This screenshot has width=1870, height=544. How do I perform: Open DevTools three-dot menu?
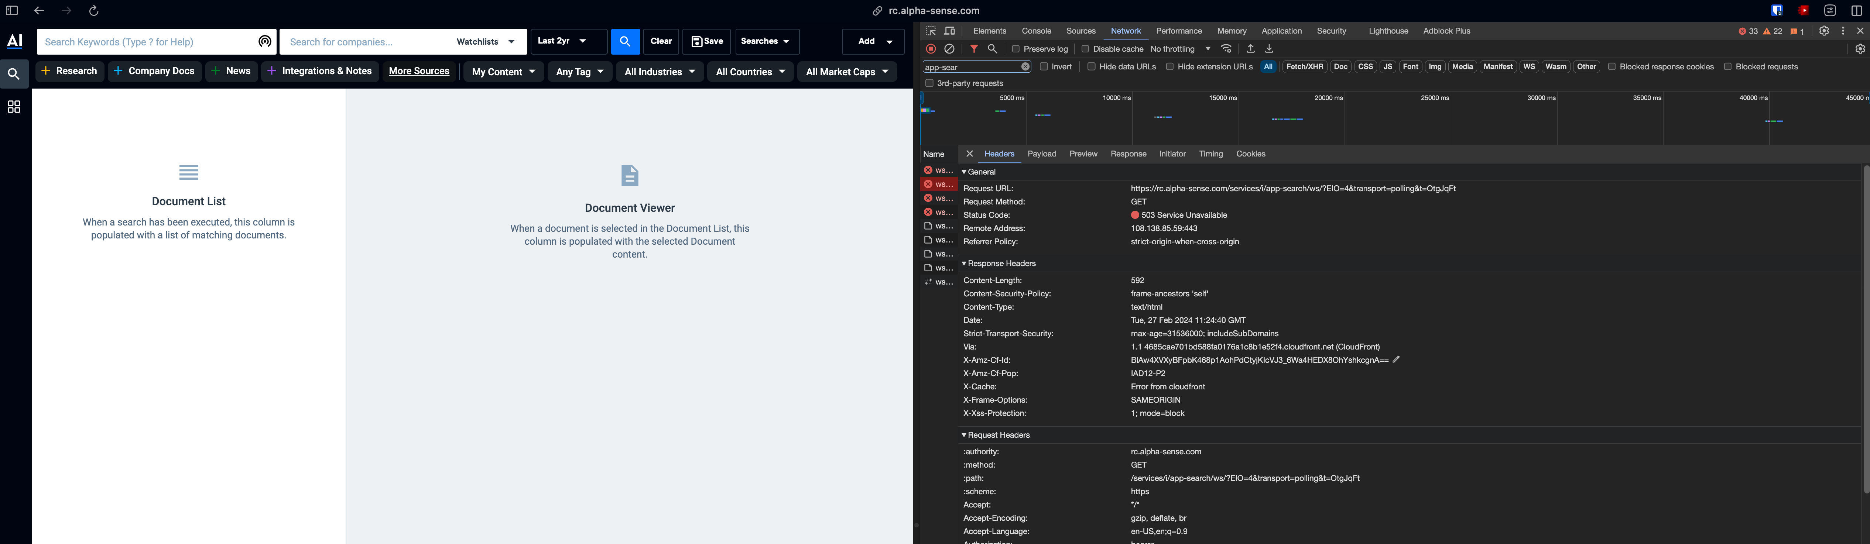(x=1842, y=31)
